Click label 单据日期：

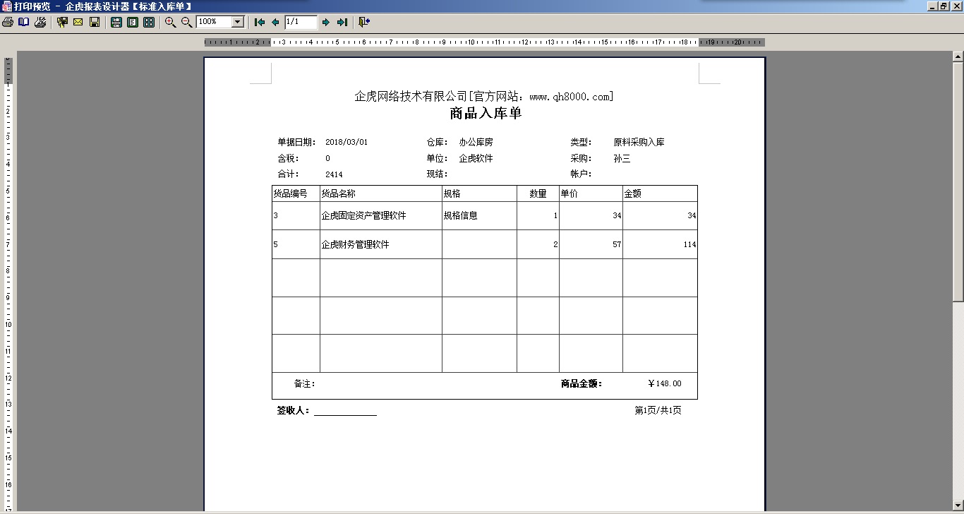pyautogui.click(x=297, y=142)
